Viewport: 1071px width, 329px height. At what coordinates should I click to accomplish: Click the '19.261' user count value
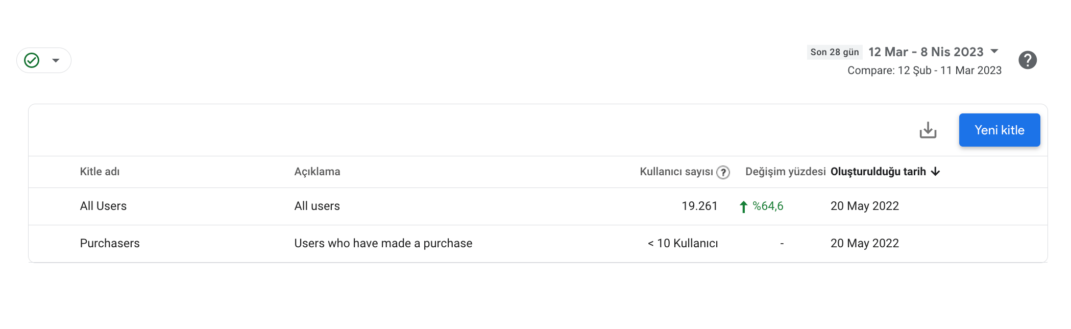(x=699, y=206)
